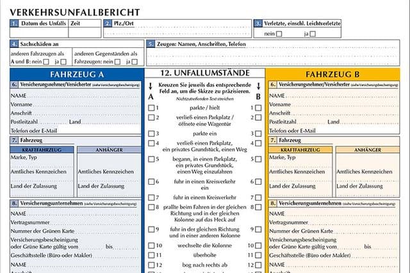The image size is (410, 273).
Task: Check column B box 8 'prallte ... auf das Heck auf'
Action: click(258, 207)
